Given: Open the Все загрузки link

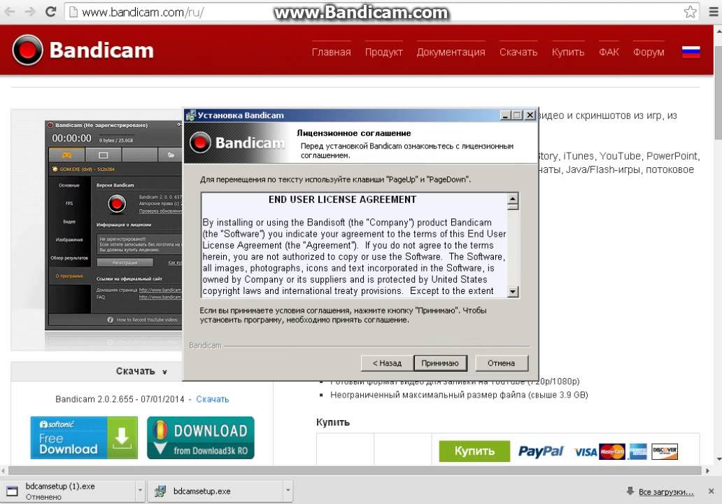Looking at the screenshot, I should click(x=666, y=492).
